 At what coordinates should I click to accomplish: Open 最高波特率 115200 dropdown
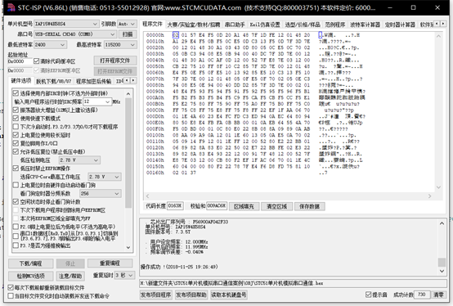point(120,44)
